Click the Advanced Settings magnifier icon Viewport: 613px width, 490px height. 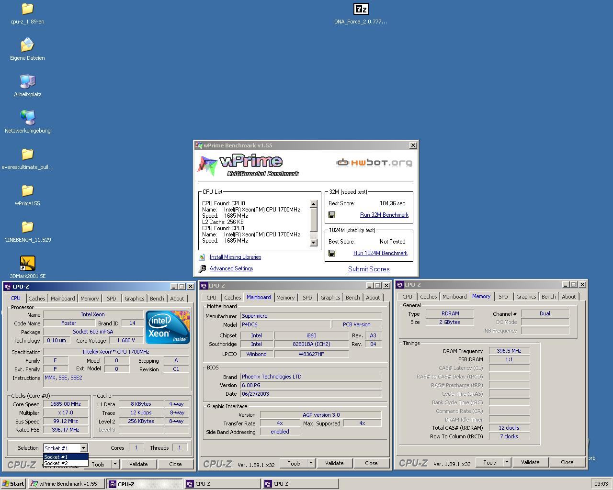coord(202,268)
